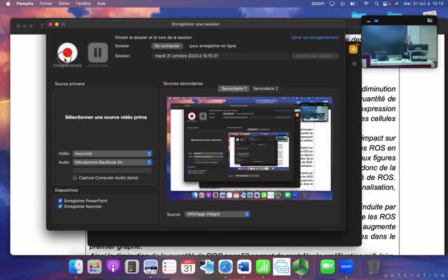The image size is (448, 280).
Task: Open Finder from the dock
Action: point(76,267)
